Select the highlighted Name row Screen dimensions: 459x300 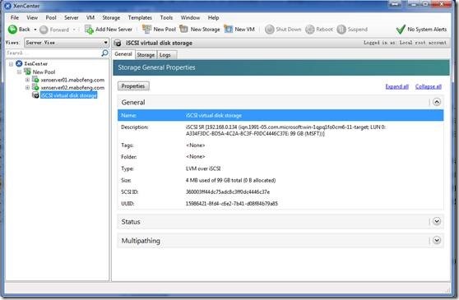point(280,115)
